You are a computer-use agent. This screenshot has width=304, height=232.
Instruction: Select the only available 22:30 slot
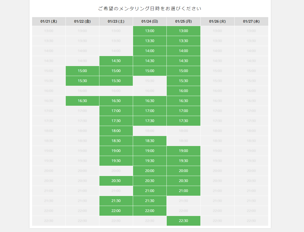pyautogui.click(x=183, y=221)
